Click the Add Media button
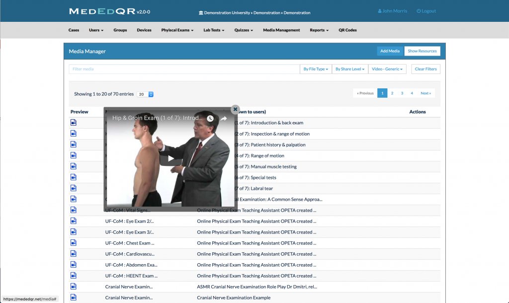 tap(390, 51)
